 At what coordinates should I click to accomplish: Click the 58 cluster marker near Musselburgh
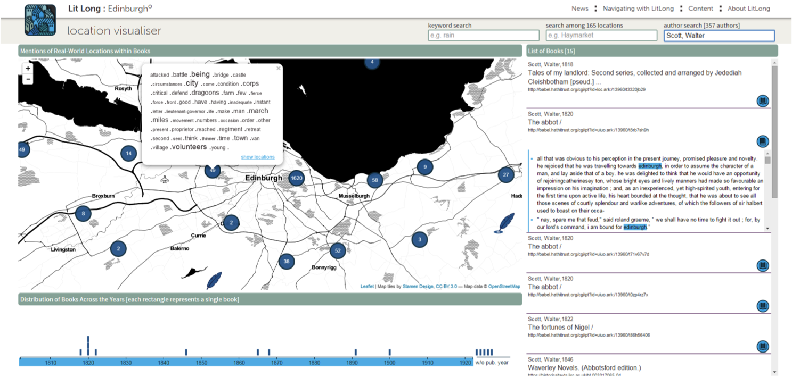coord(375,180)
